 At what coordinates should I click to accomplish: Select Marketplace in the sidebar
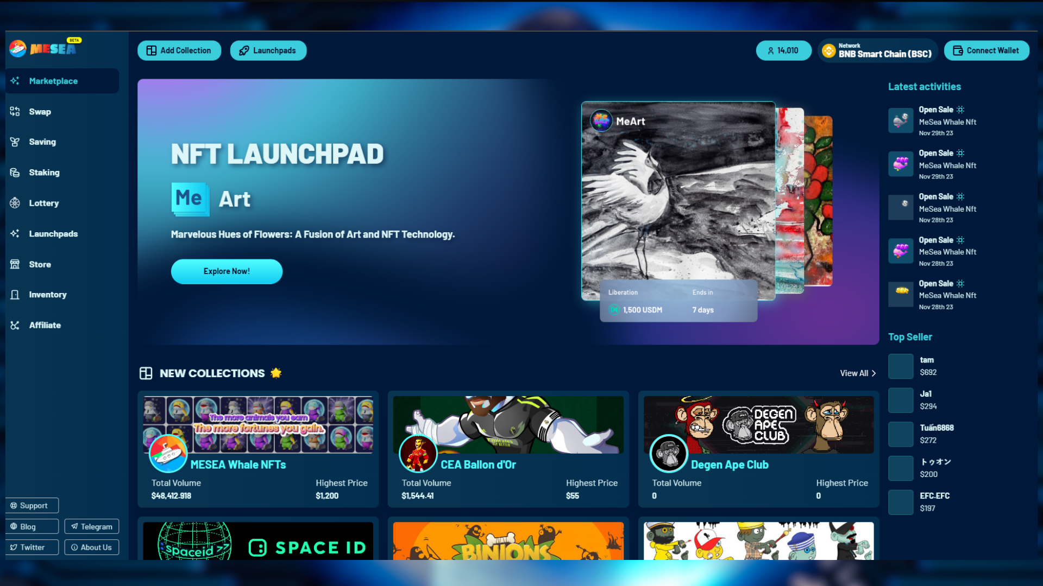(x=53, y=81)
